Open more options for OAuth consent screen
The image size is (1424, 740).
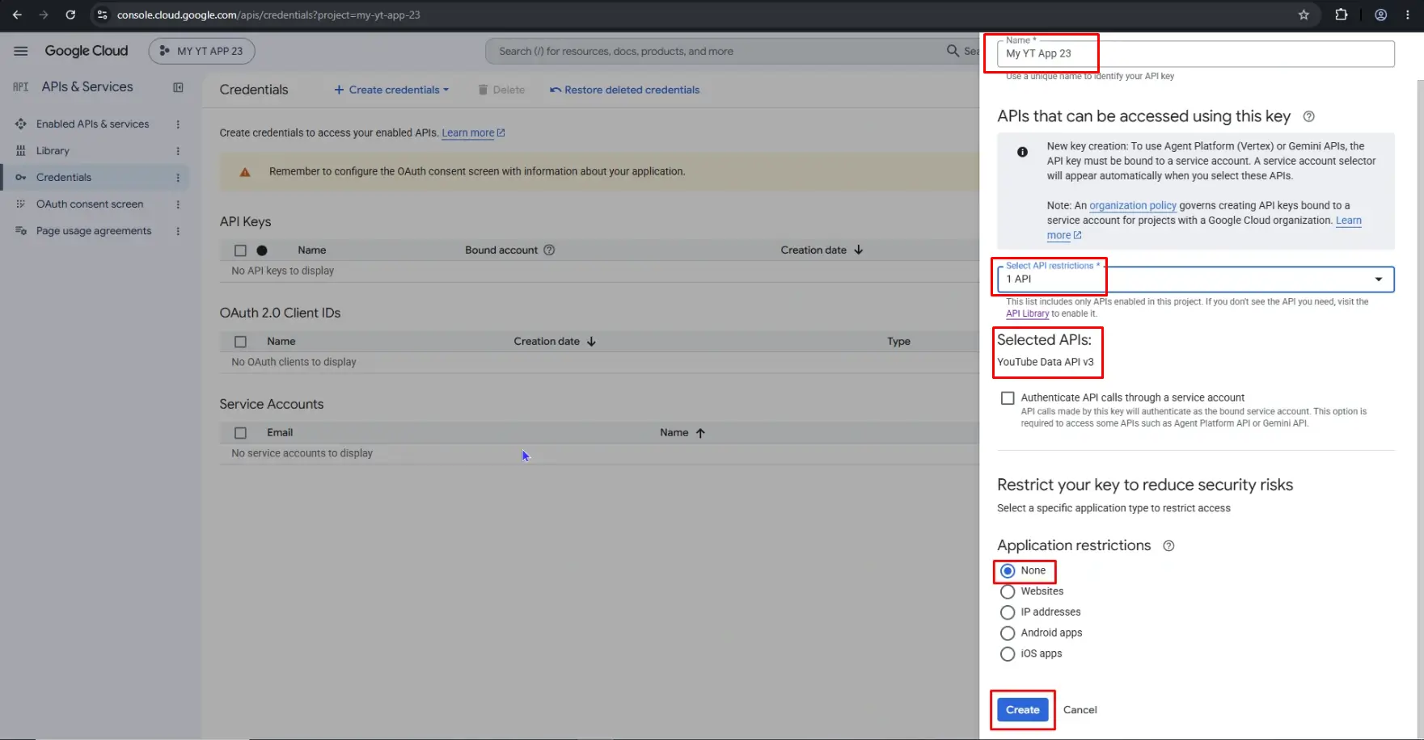(178, 204)
